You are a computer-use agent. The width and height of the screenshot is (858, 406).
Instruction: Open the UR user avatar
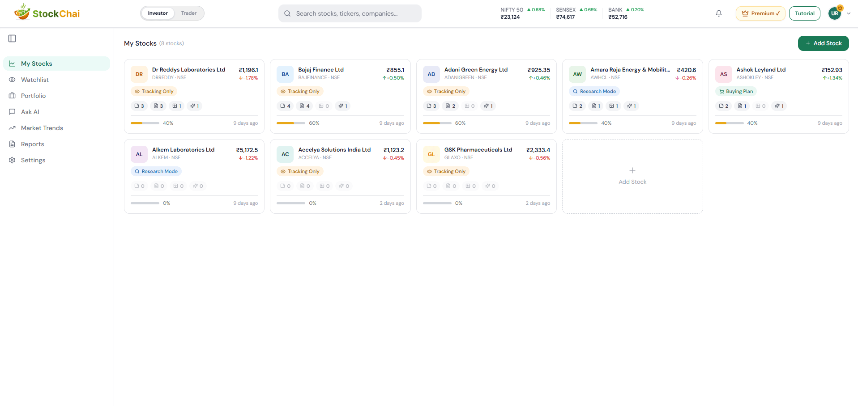click(835, 13)
